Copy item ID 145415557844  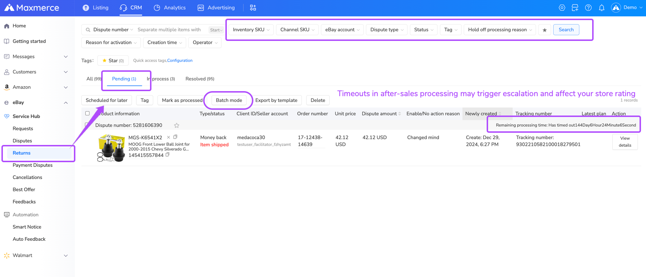(168, 155)
